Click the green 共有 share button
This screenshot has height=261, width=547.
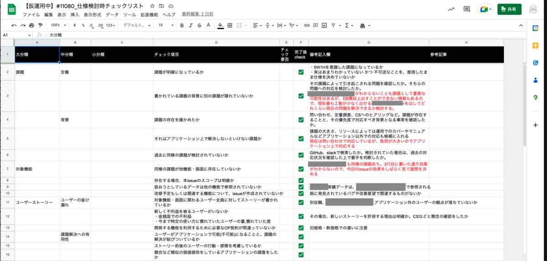[509, 9]
